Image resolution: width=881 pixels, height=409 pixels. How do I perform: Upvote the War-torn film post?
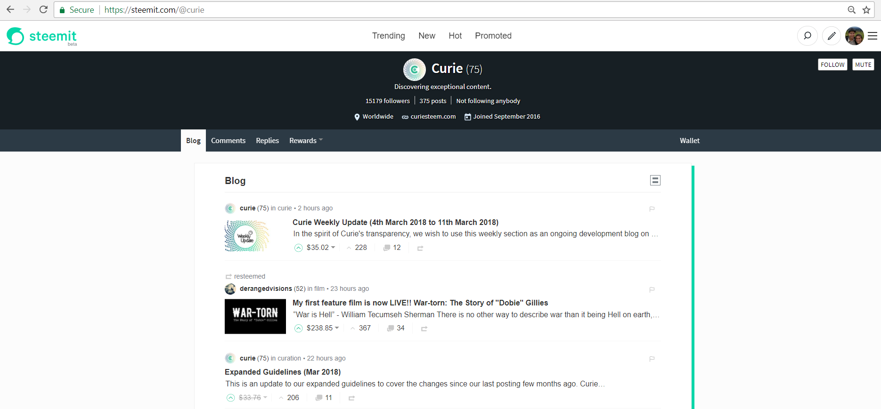click(298, 328)
